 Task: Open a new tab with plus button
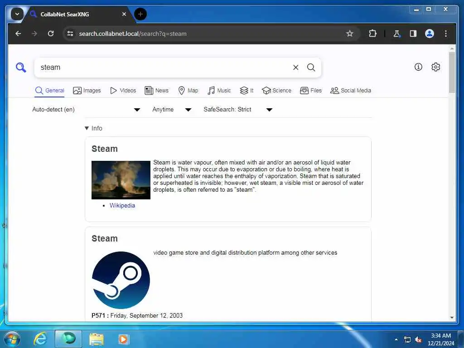(x=140, y=14)
